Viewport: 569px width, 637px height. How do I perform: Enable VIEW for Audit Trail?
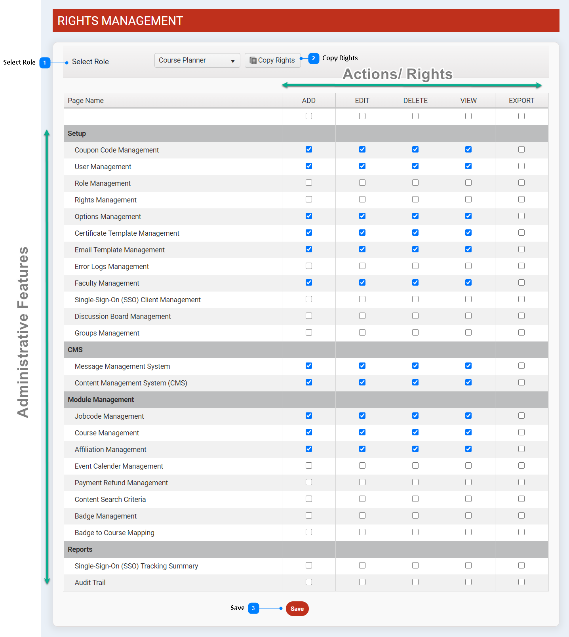click(468, 582)
